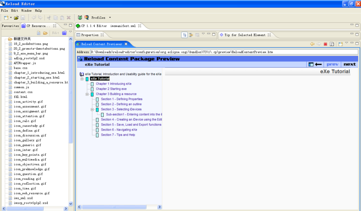Click the green book icon in main toolbar
Viewport: 361px width, 211px height.
click(80, 18)
